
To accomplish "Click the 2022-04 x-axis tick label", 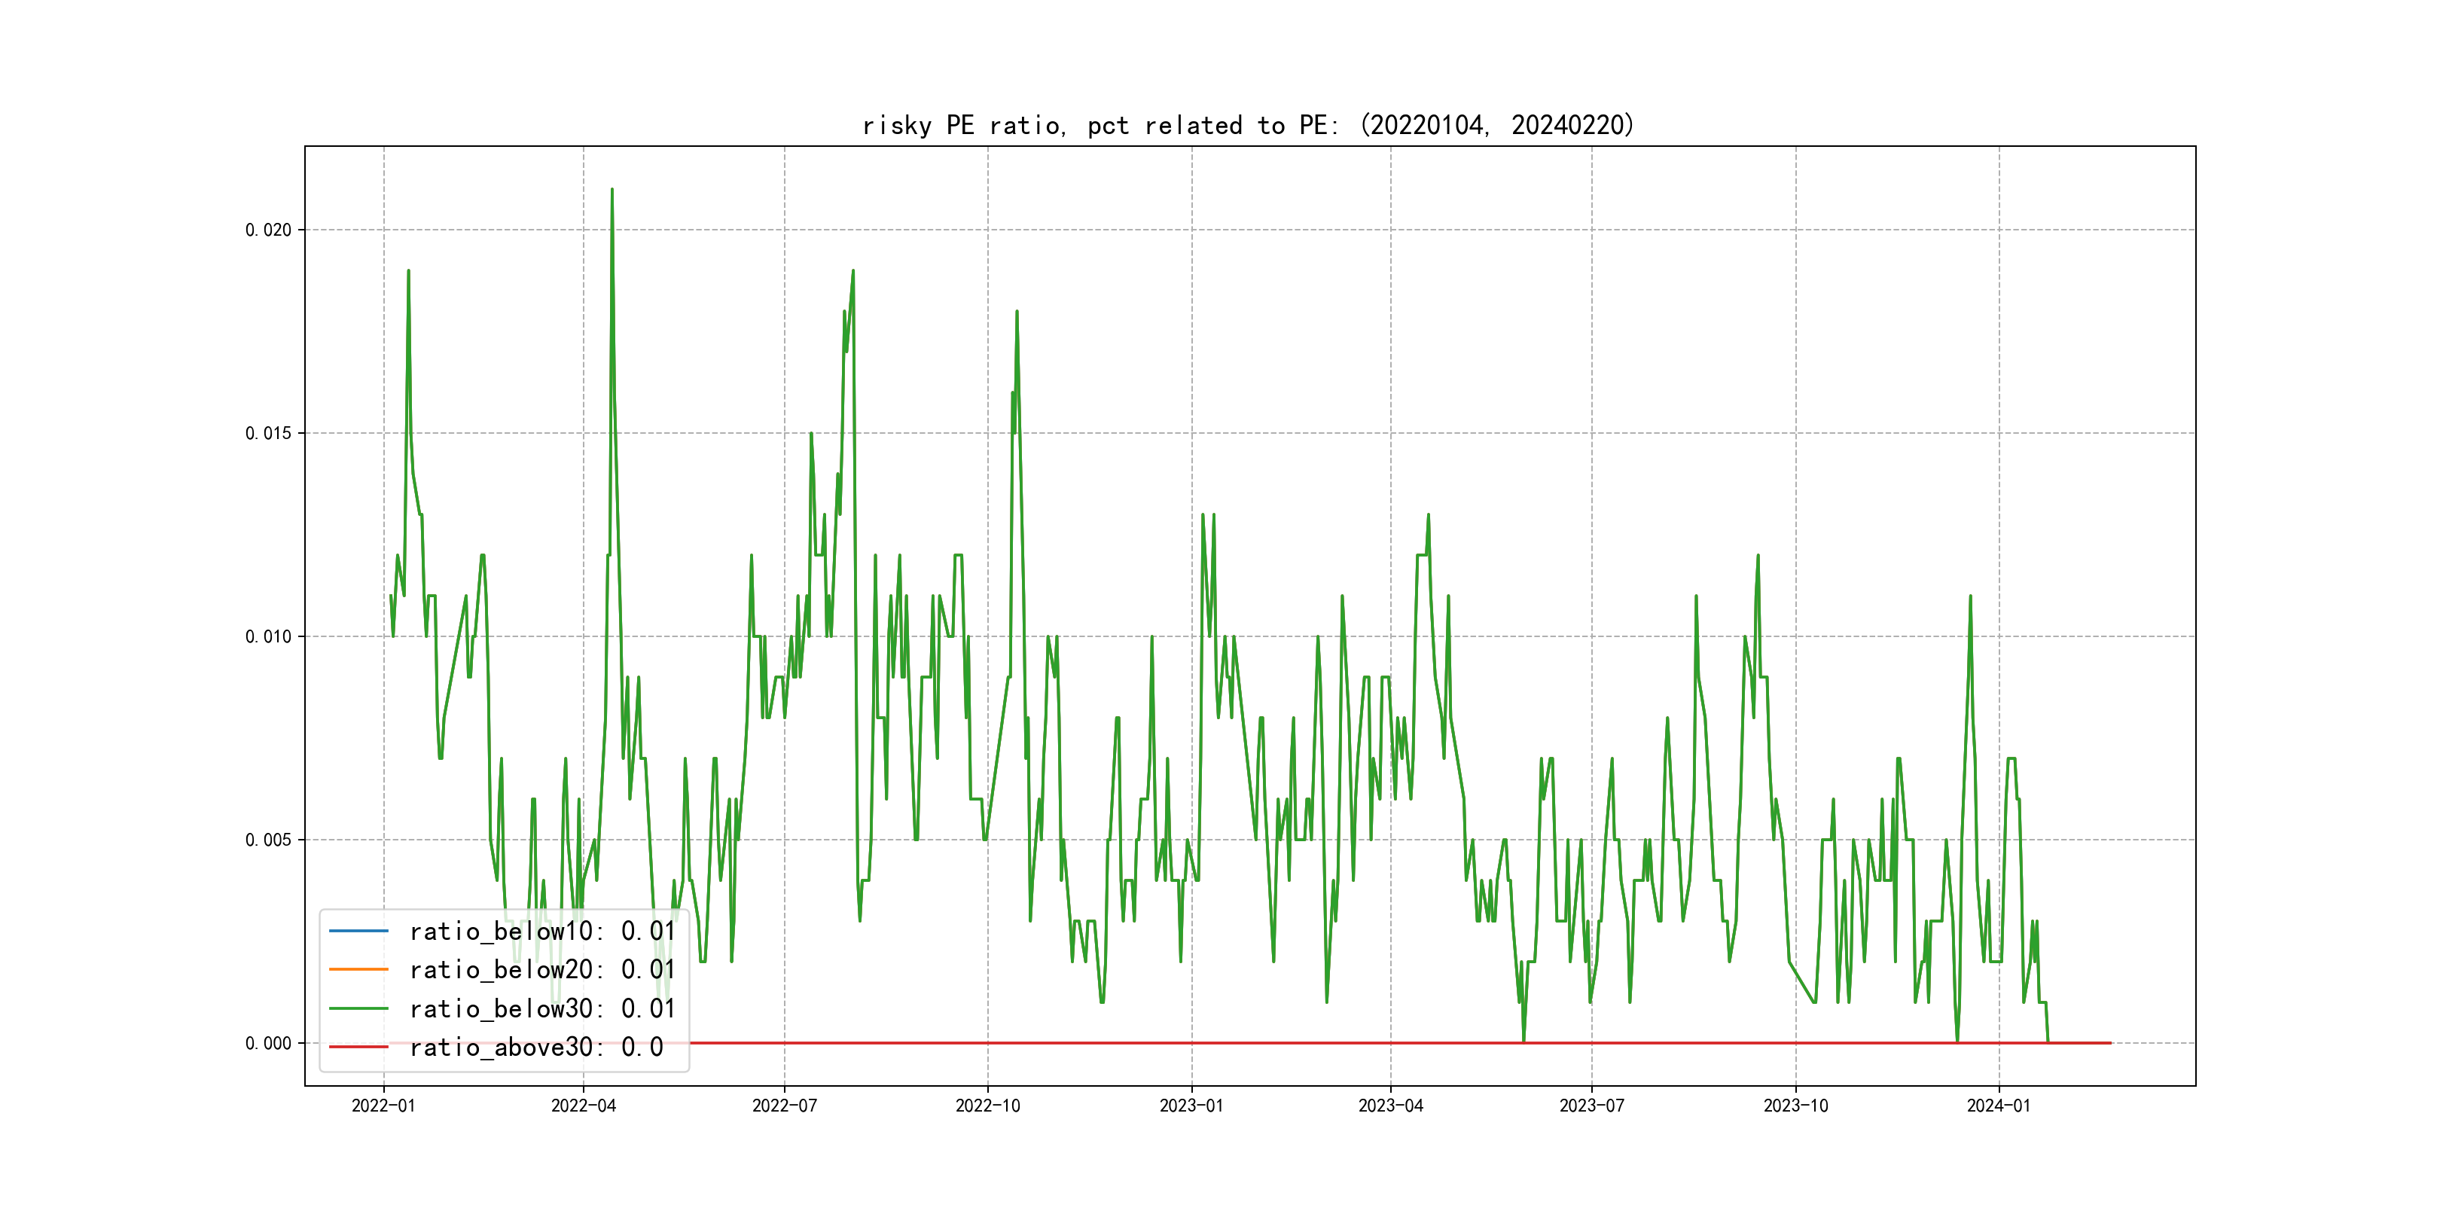I will [x=584, y=1106].
